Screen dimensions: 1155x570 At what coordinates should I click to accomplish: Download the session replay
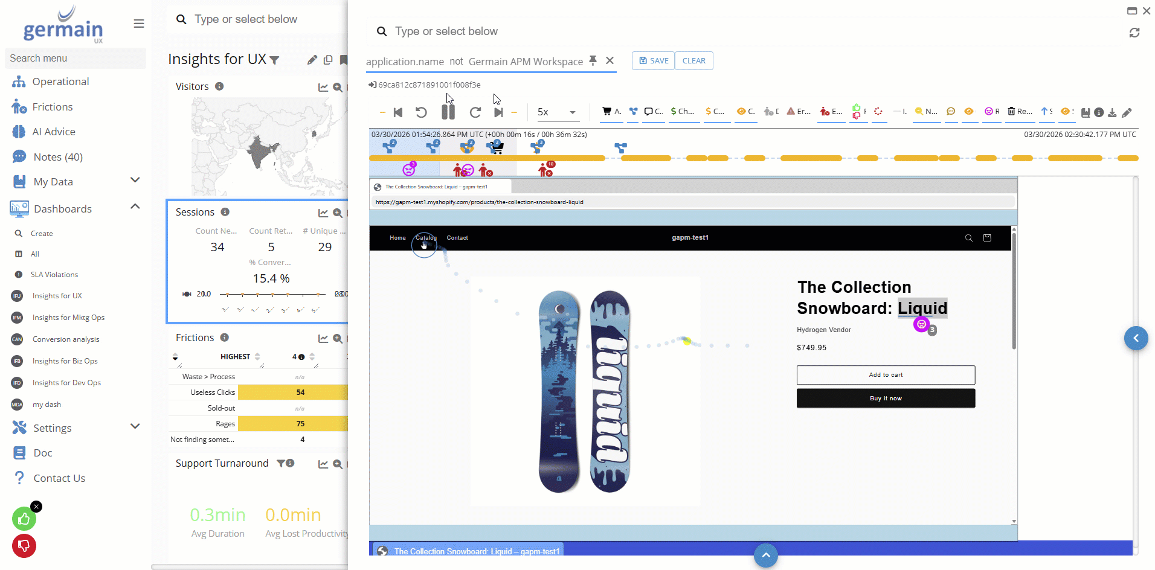point(1112,113)
